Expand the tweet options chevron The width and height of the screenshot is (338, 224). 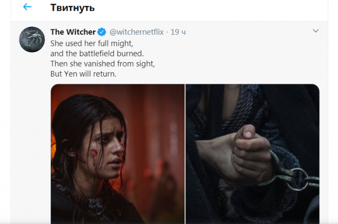coord(316,31)
